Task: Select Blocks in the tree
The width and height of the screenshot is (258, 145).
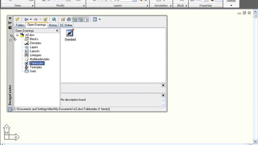Action: tap(34, 39)
